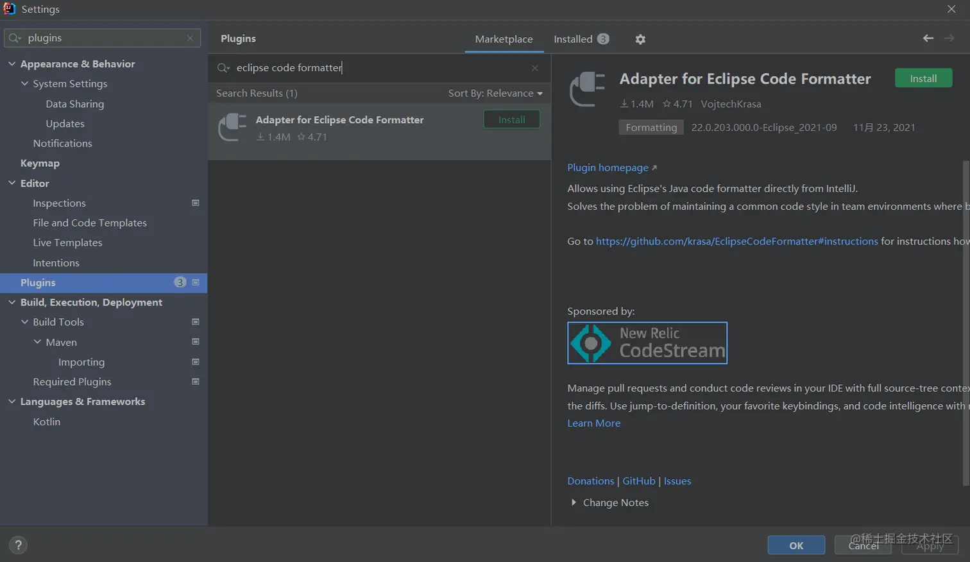This screenshot has width=970, height=562.
Task: Navigate forward with the right arrow
Action: click(x=949, y=38)
